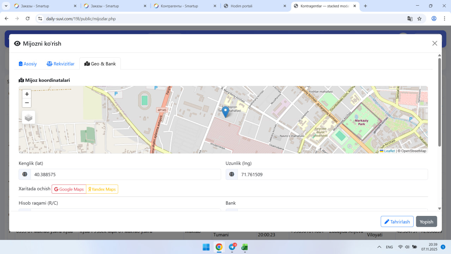451x254 pixels.
Task: Bookmark this page with star icon
Action: [419, 19]
